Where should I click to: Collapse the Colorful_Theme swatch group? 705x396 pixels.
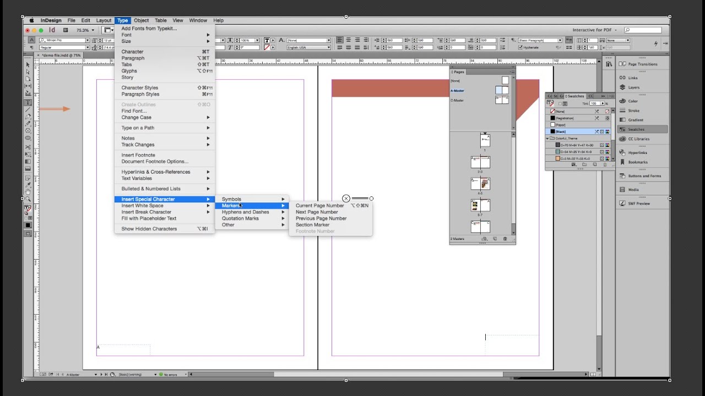click(x=547, y=139)
